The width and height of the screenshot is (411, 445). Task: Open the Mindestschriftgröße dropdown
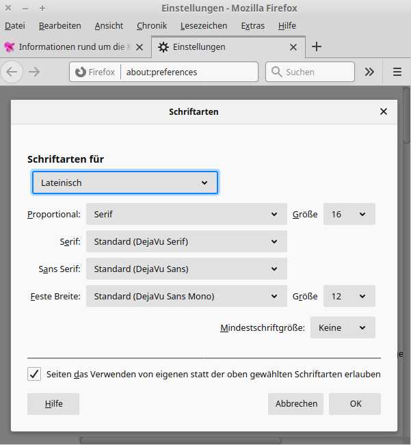(x=343, y=327)
